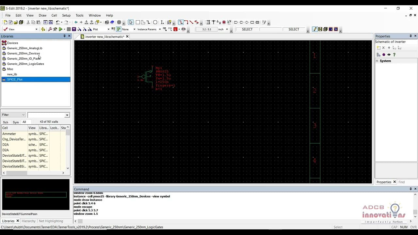Show only Sym view cells
The height and width of the screenshot is (235, 418).
(16, 122)
